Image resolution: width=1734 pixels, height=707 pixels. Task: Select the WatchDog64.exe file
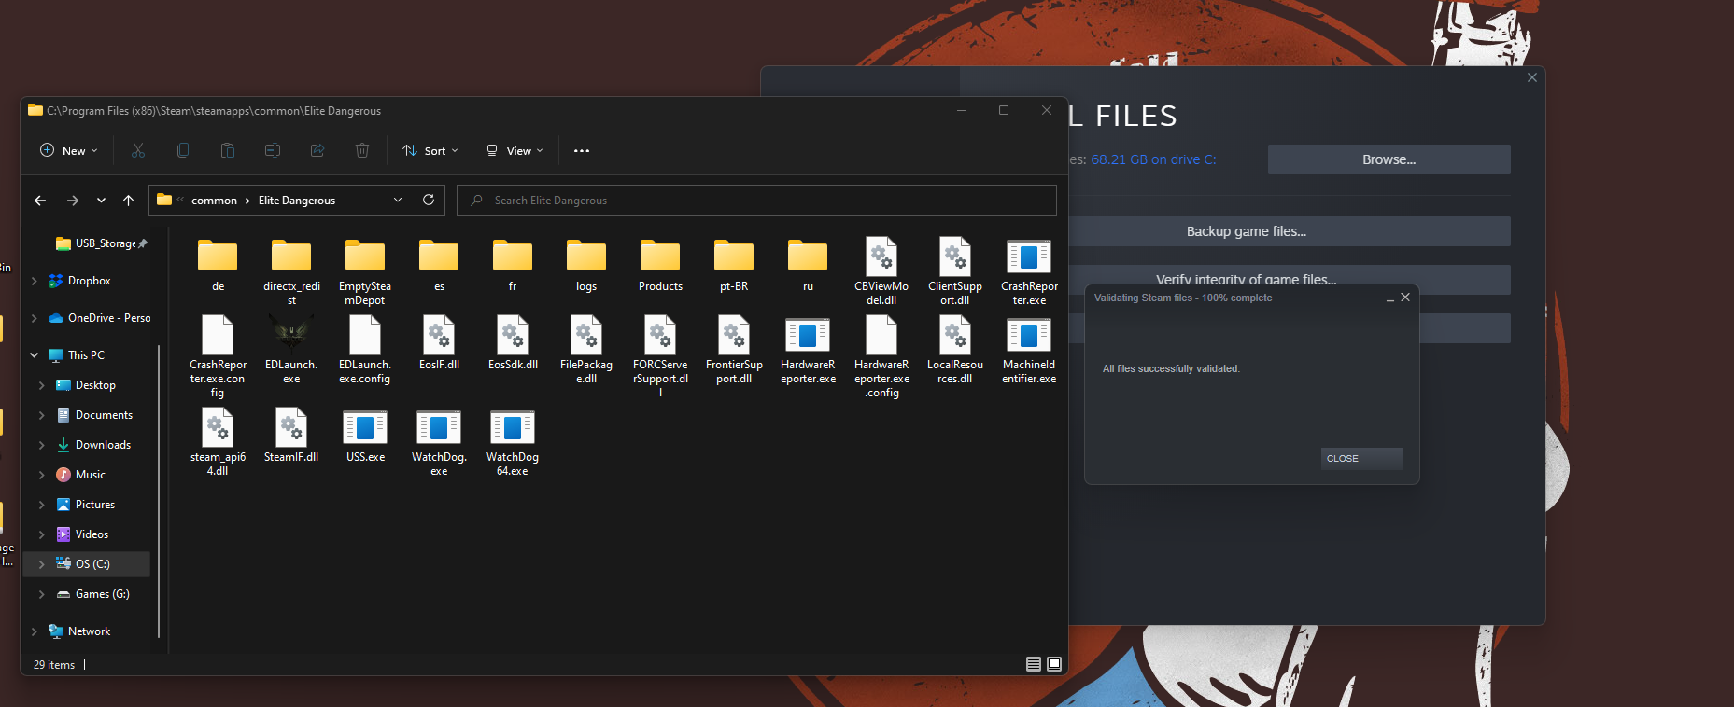coord(513,444)
